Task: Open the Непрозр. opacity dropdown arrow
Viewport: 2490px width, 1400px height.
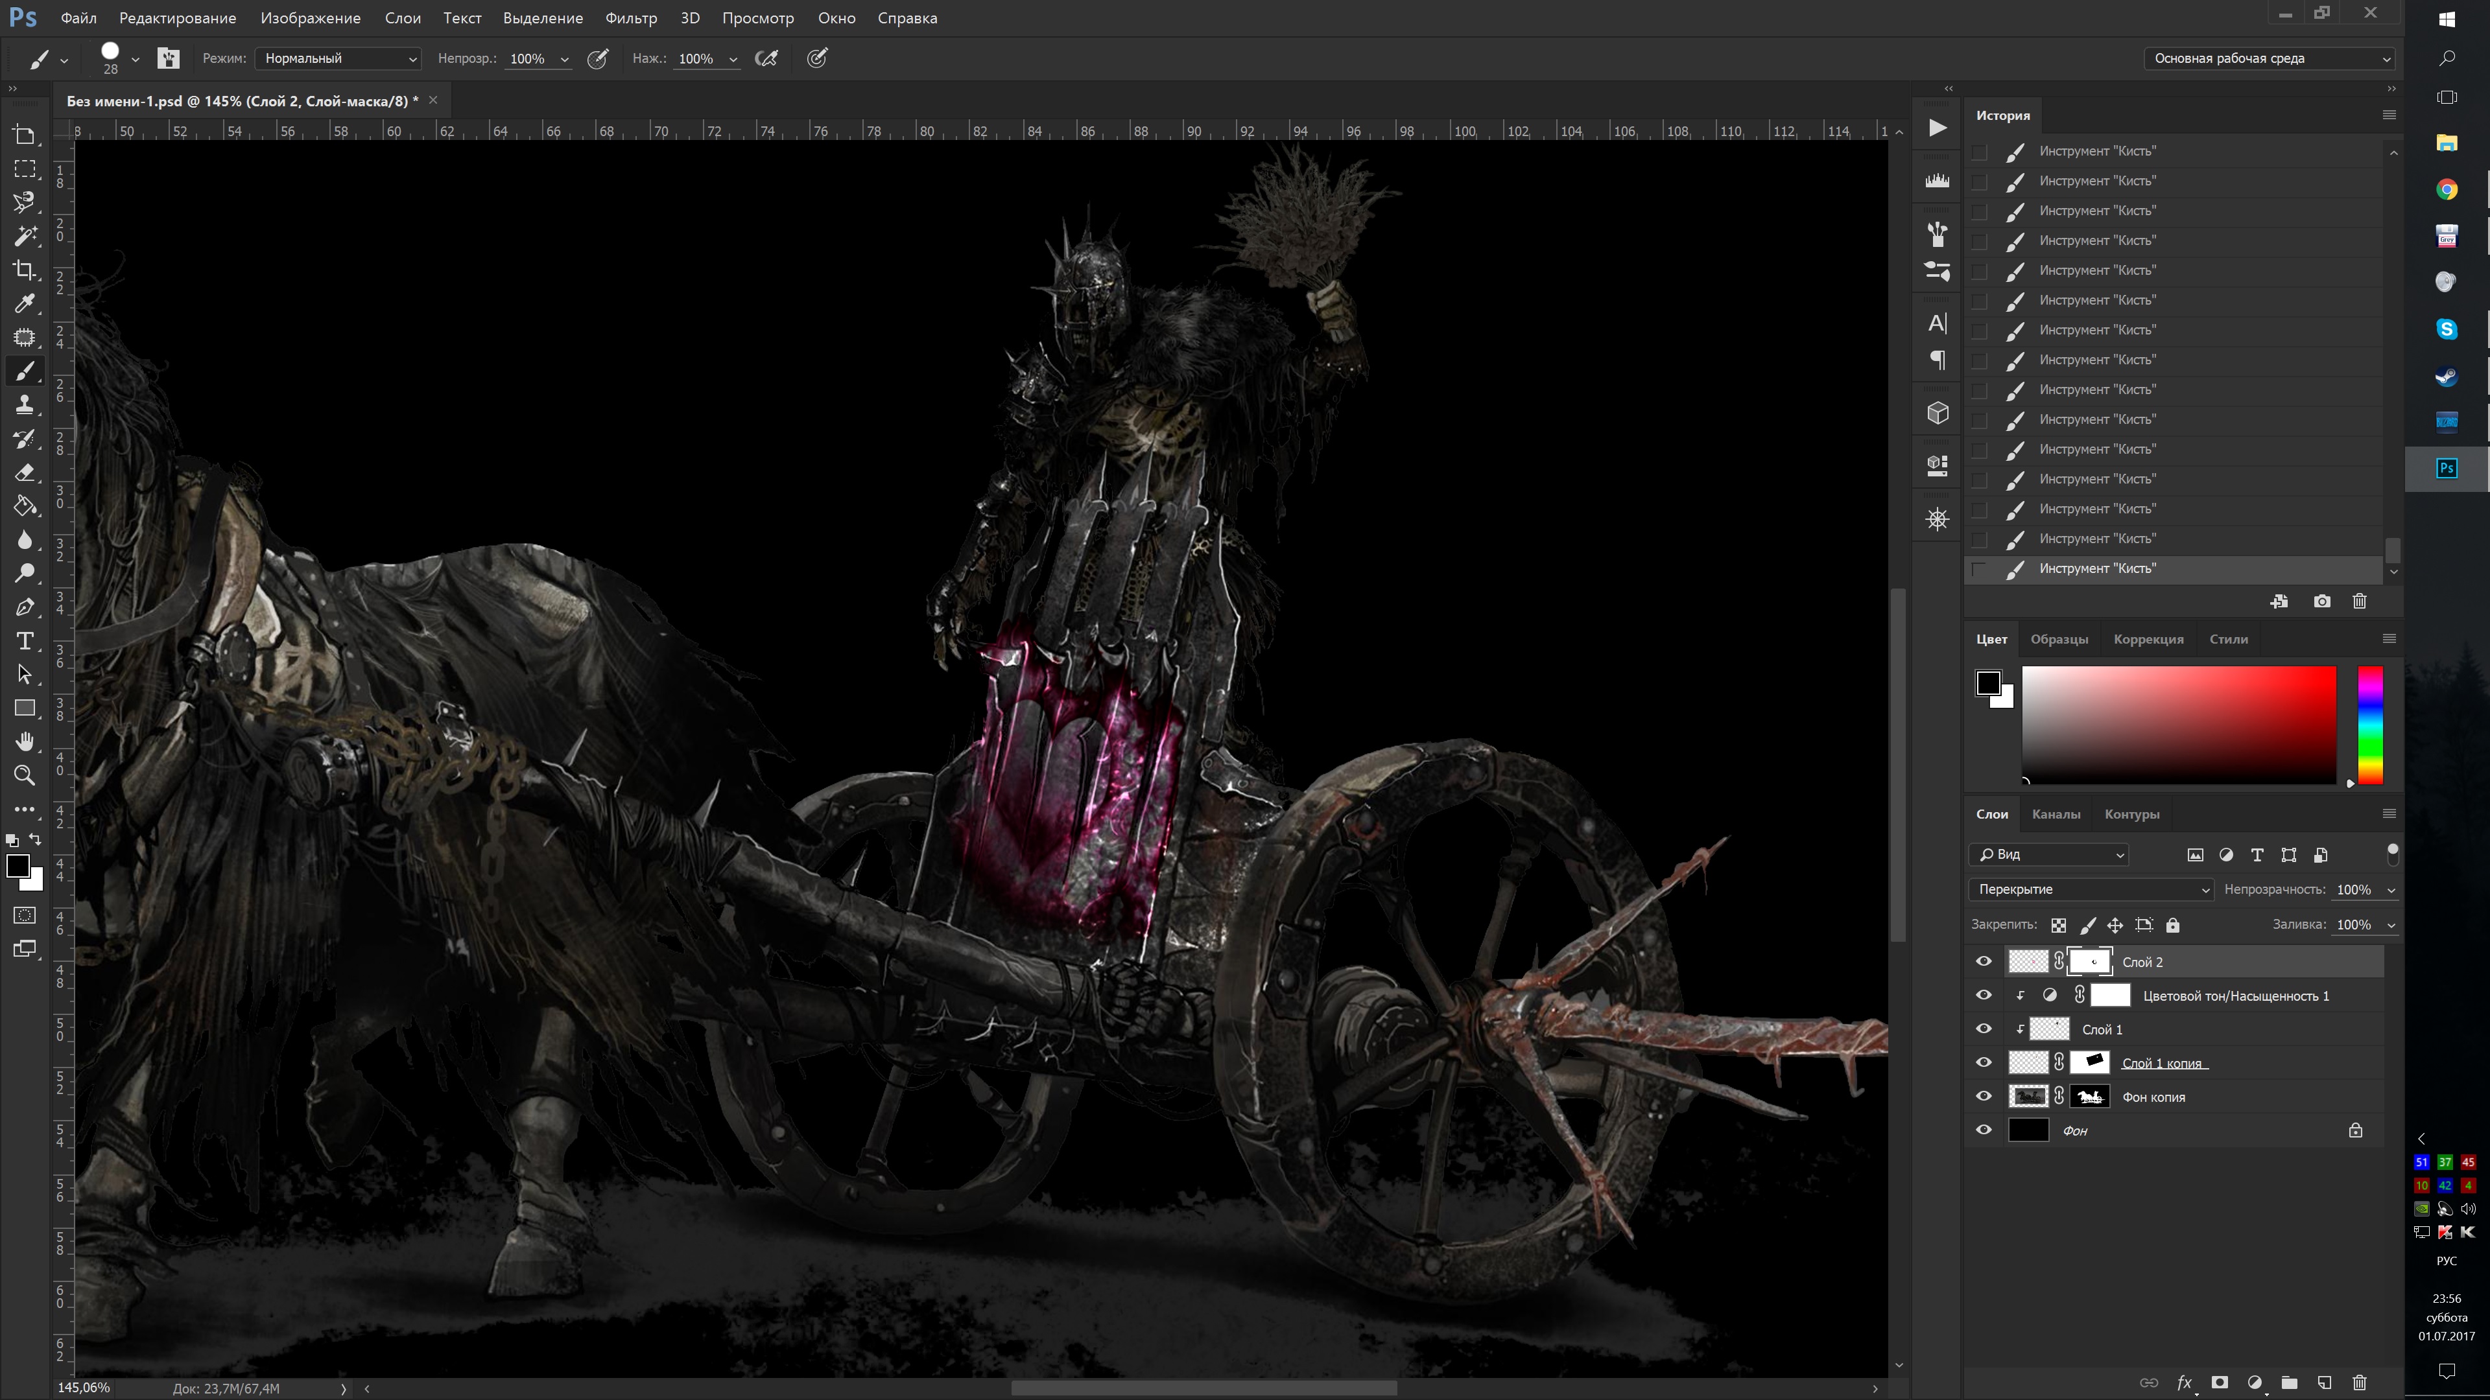Action: (565, 59)
